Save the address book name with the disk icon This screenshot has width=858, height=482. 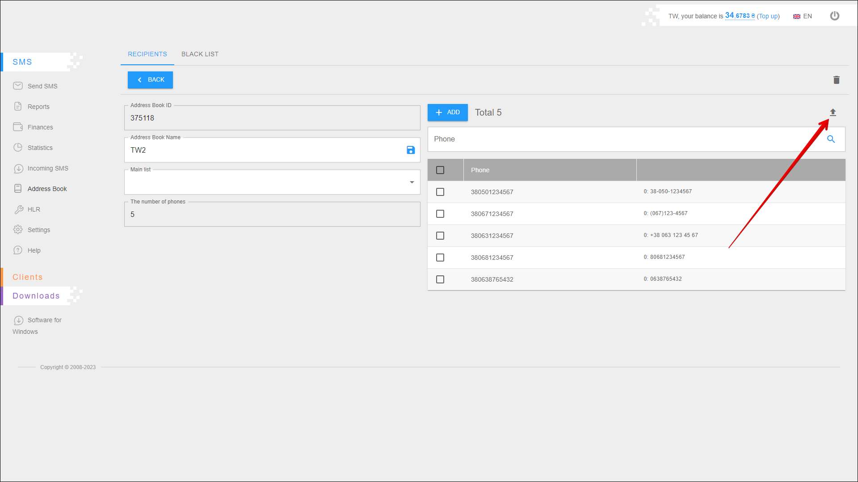411,150
